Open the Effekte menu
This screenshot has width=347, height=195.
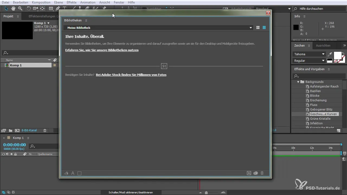click(x=72, y=2)
